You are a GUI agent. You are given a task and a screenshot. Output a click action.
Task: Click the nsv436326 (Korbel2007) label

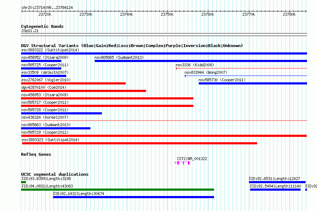45,117
